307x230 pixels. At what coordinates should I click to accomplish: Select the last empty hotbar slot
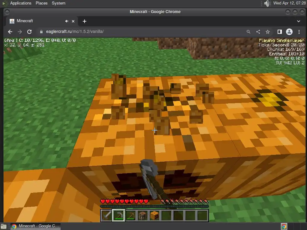click(202, 216)
